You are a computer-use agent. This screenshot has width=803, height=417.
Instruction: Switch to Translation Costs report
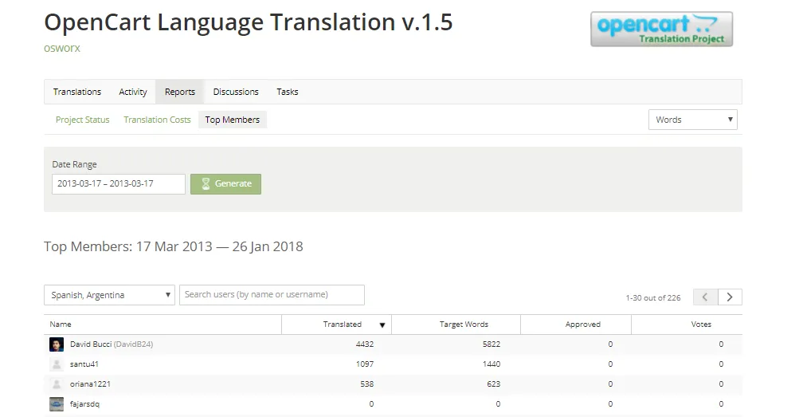tap(157, 120)
